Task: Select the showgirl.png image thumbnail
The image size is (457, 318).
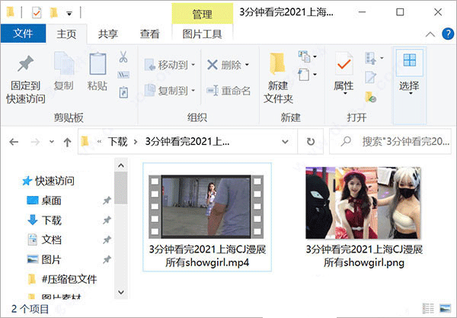Action: (363, 203)
